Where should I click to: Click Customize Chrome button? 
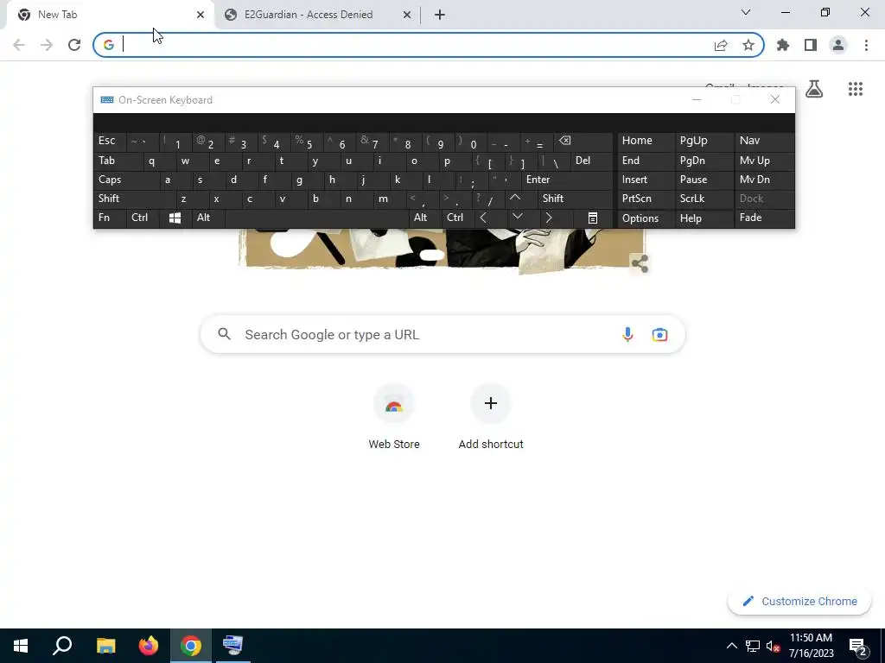[799, 602]
